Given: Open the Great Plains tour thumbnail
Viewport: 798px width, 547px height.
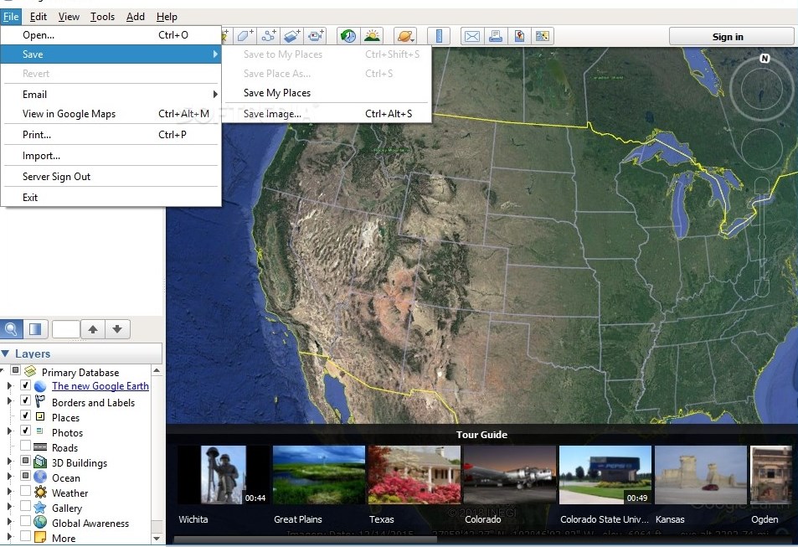Looking at the screenshot, I should [x=318, y=475].
